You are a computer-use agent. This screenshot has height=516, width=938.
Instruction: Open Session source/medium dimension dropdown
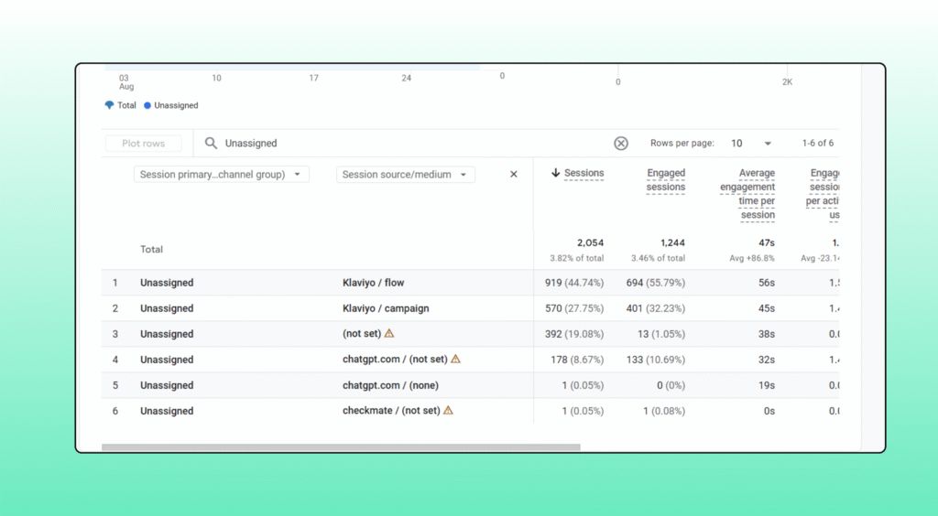(x=405, y=175)
